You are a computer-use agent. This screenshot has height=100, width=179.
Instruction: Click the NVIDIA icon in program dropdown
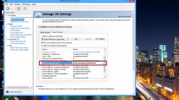click(x=43, y=39)
